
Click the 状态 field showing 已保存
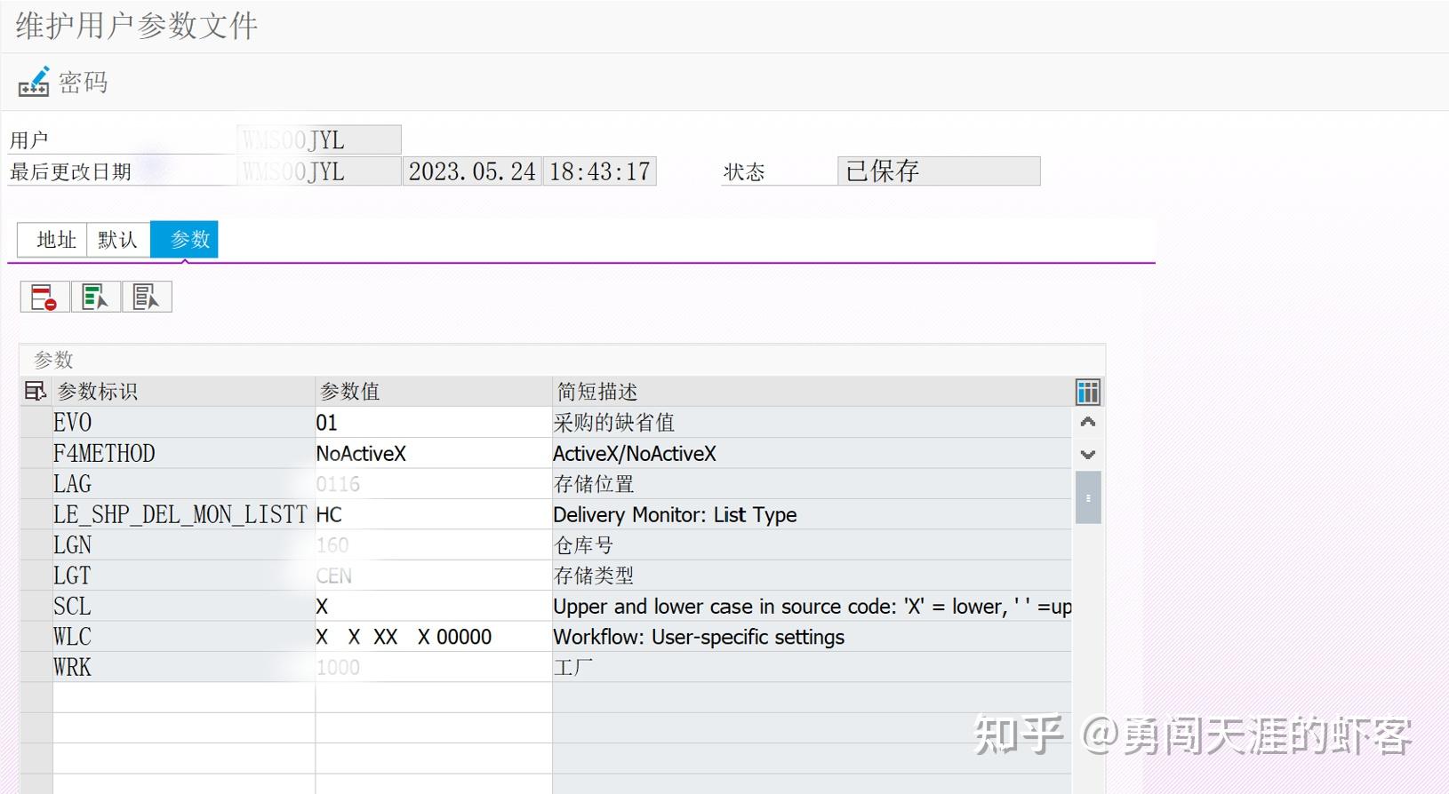click(939, 171)
